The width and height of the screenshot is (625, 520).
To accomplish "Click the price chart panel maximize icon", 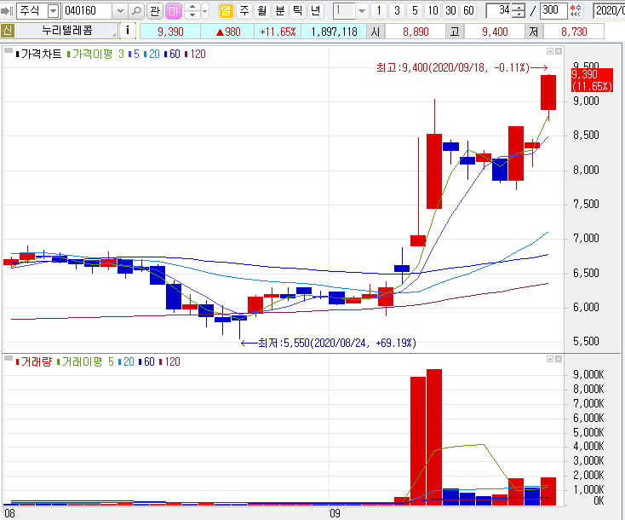I will point(550,51).
